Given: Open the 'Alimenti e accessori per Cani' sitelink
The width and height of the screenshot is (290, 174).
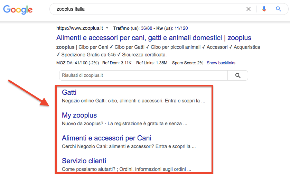Looking at the screenshot, I should (106, 138).
